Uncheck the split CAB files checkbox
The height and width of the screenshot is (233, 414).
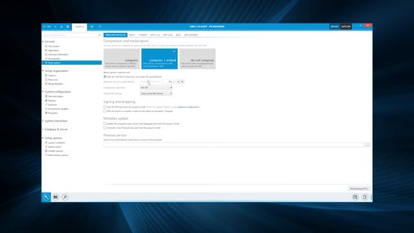pyautogui.click(x=105, y=76)
